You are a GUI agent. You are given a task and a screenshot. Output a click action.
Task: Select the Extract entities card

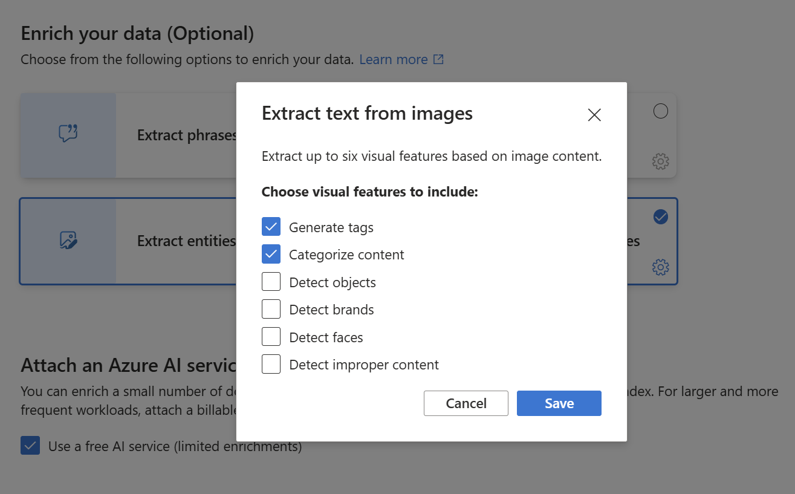click(x=181, y=241)
